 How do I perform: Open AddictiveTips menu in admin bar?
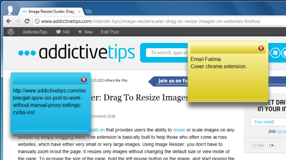point(35,32)
